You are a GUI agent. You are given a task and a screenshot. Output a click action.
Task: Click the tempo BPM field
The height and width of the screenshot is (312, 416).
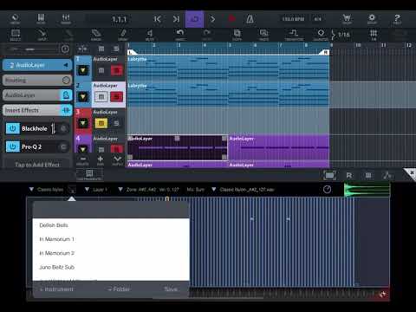click(293, 19)
